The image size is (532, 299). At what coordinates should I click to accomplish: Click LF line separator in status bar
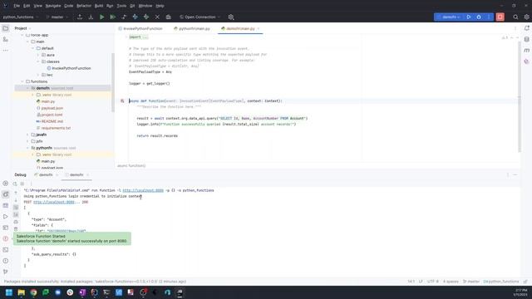pos(421,282)
